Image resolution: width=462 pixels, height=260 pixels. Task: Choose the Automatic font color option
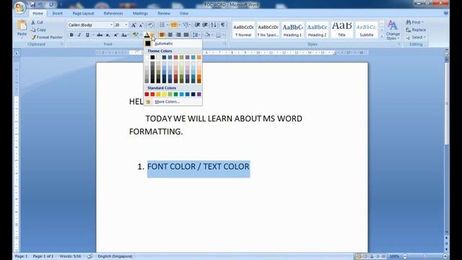(173, 43)
